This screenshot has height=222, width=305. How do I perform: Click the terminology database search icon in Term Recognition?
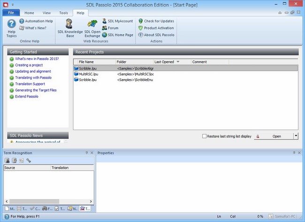coord(7,161)
